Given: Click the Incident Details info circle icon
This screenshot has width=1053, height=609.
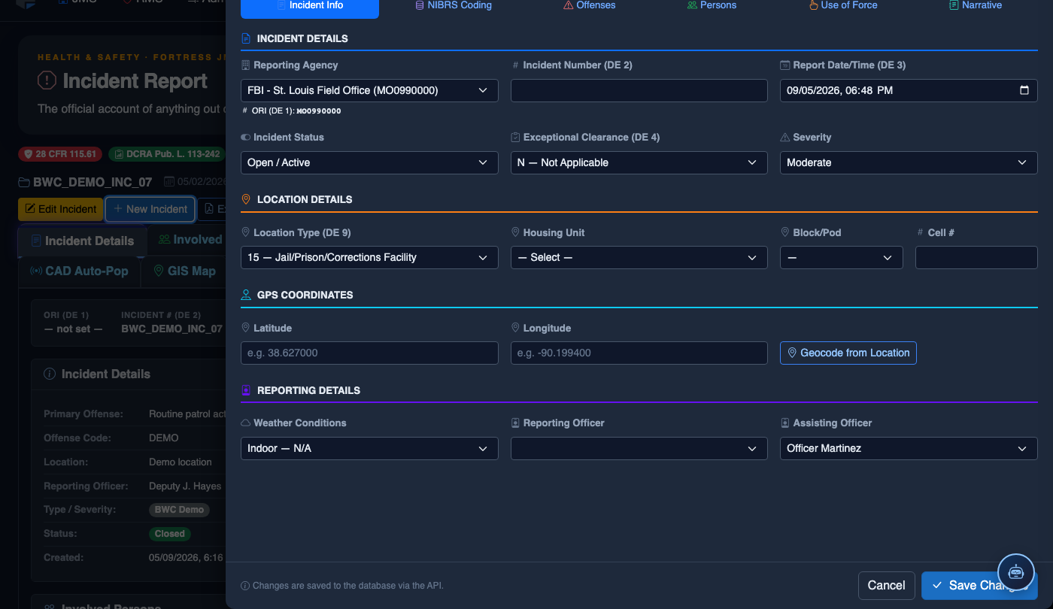Looking at the screenshot, I should click(x=50, y=374).
